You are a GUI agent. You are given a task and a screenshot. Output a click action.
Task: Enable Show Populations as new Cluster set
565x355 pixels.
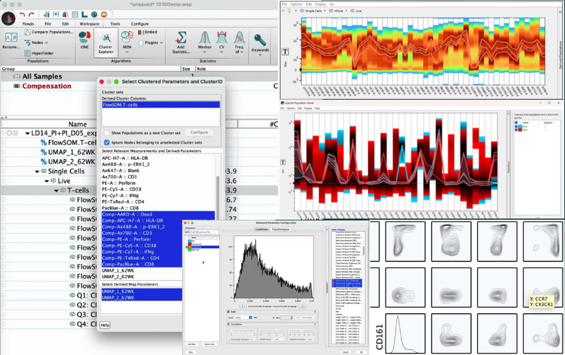click(106, 132)
